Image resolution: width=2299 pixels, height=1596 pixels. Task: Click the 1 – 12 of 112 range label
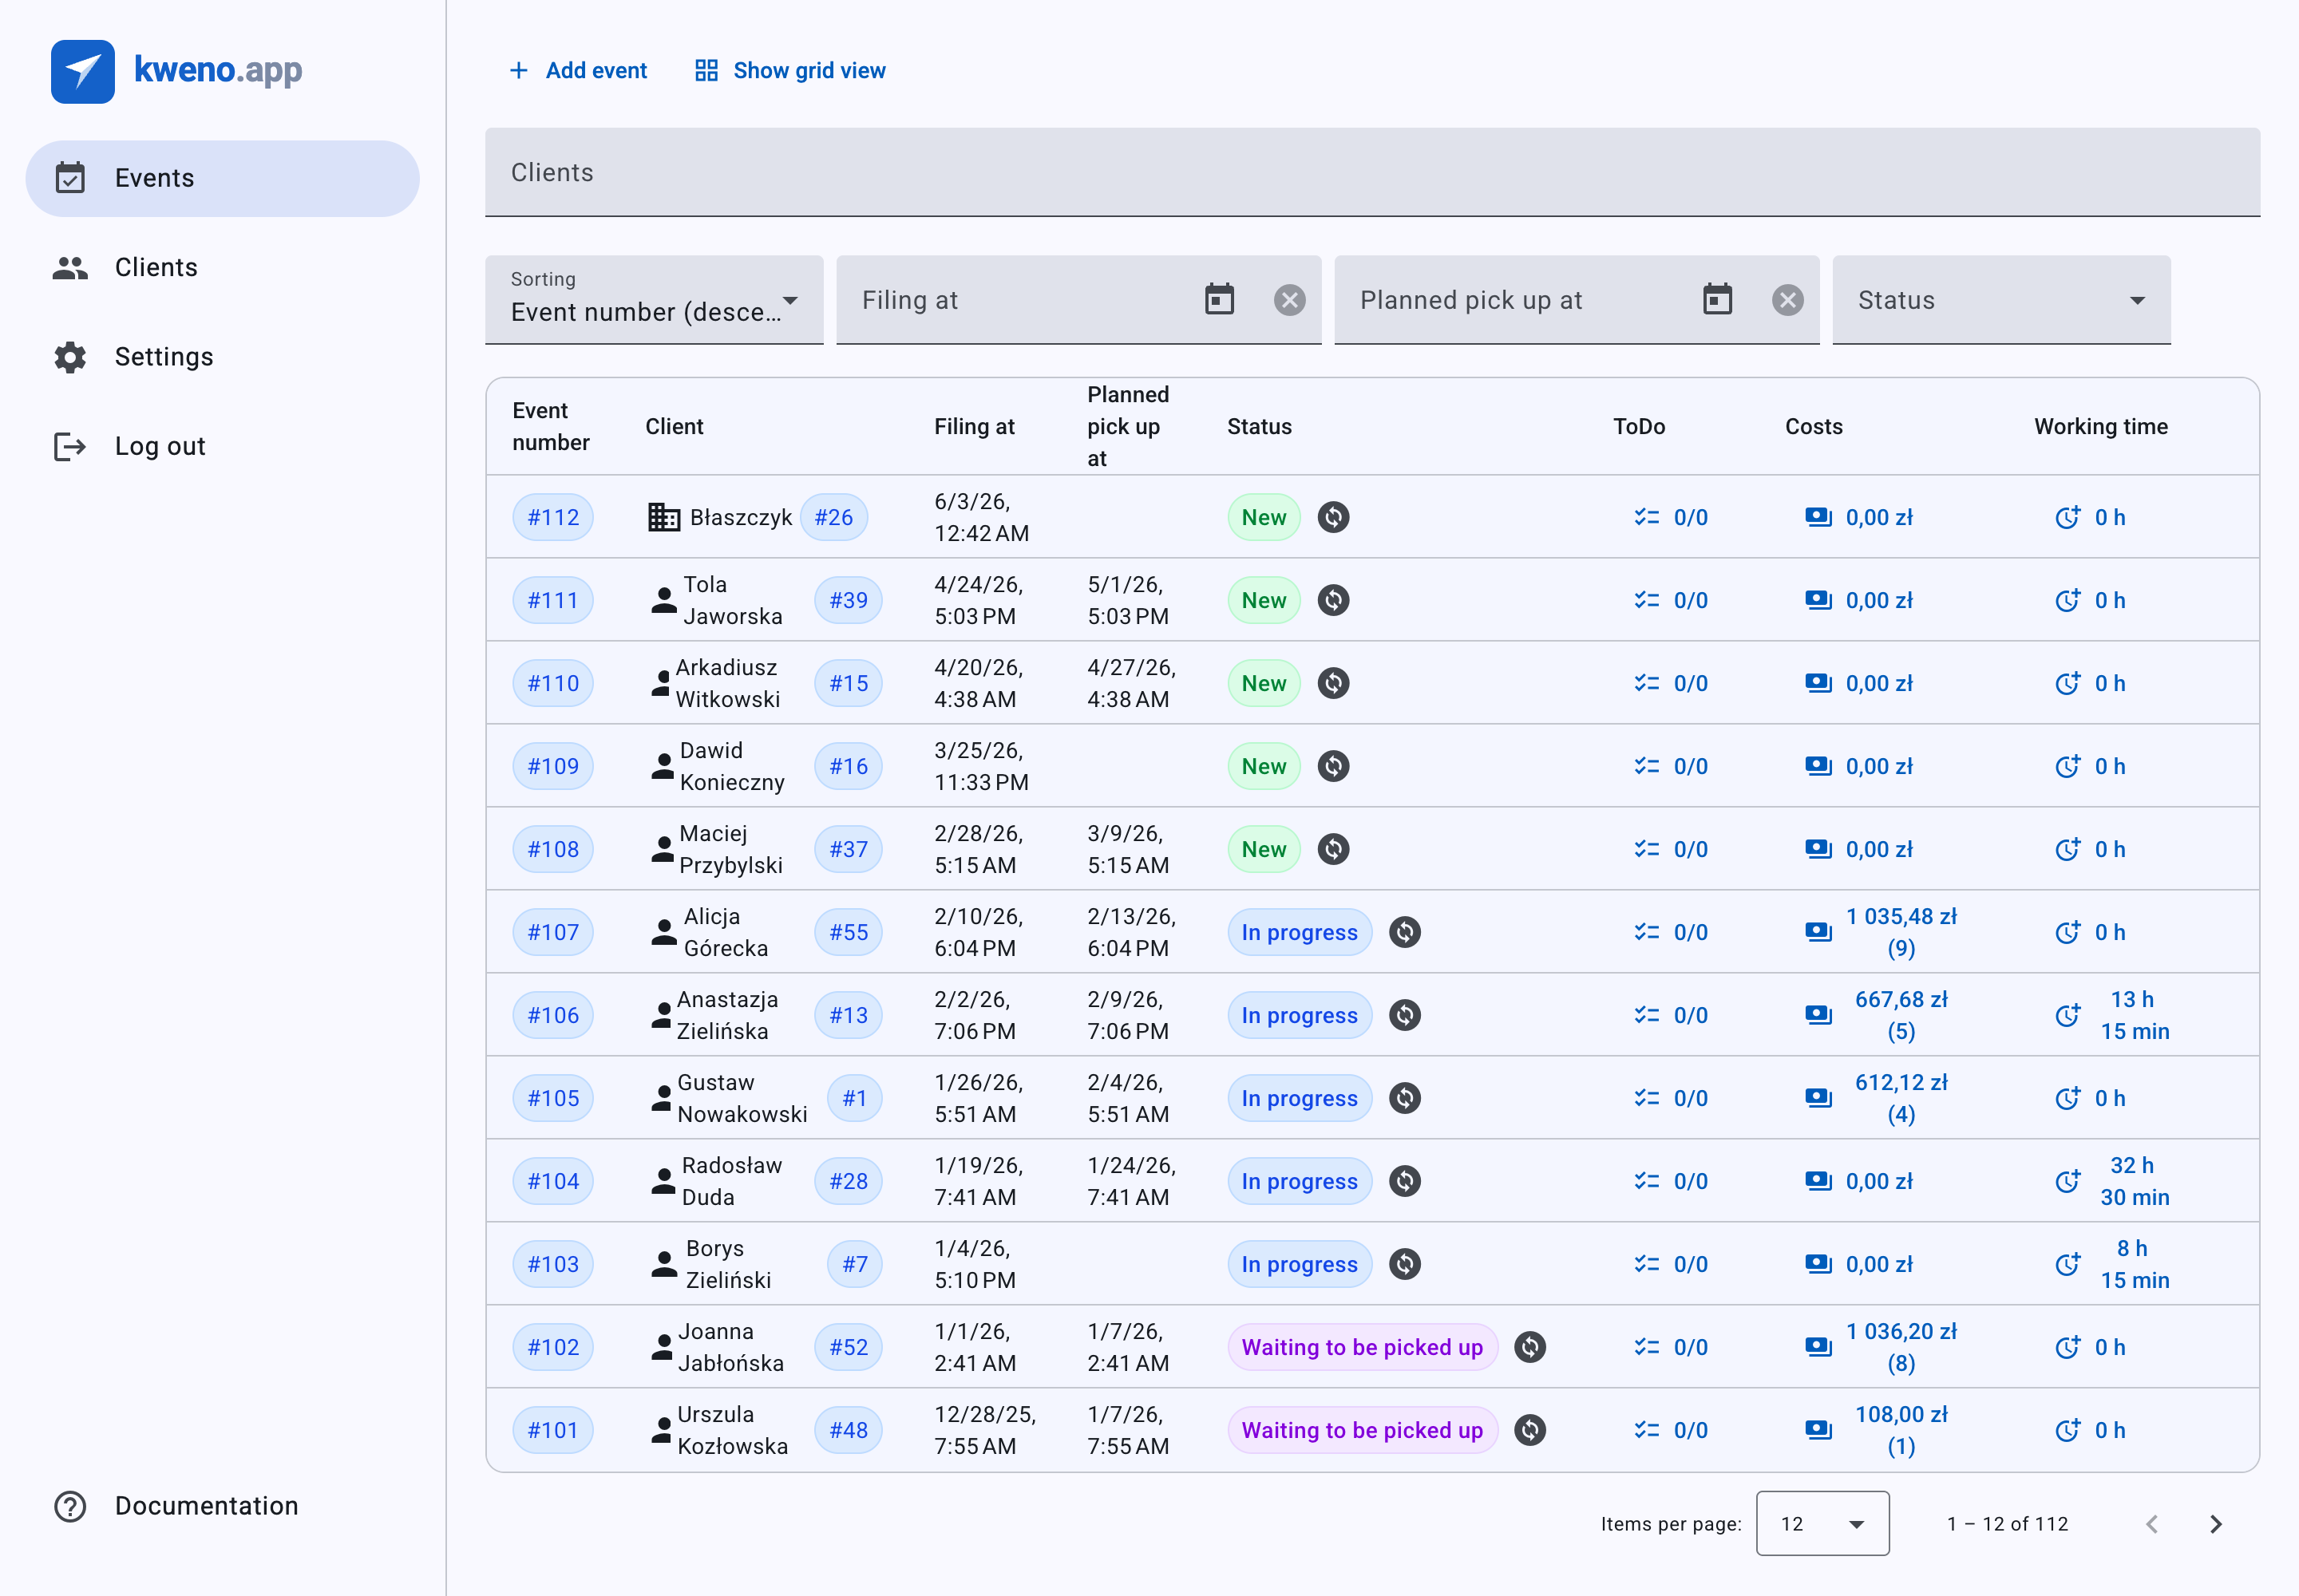click(x=2007, y=1523)
